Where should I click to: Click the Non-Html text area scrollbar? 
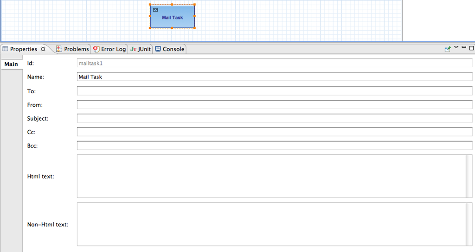[x=469, y=225]
